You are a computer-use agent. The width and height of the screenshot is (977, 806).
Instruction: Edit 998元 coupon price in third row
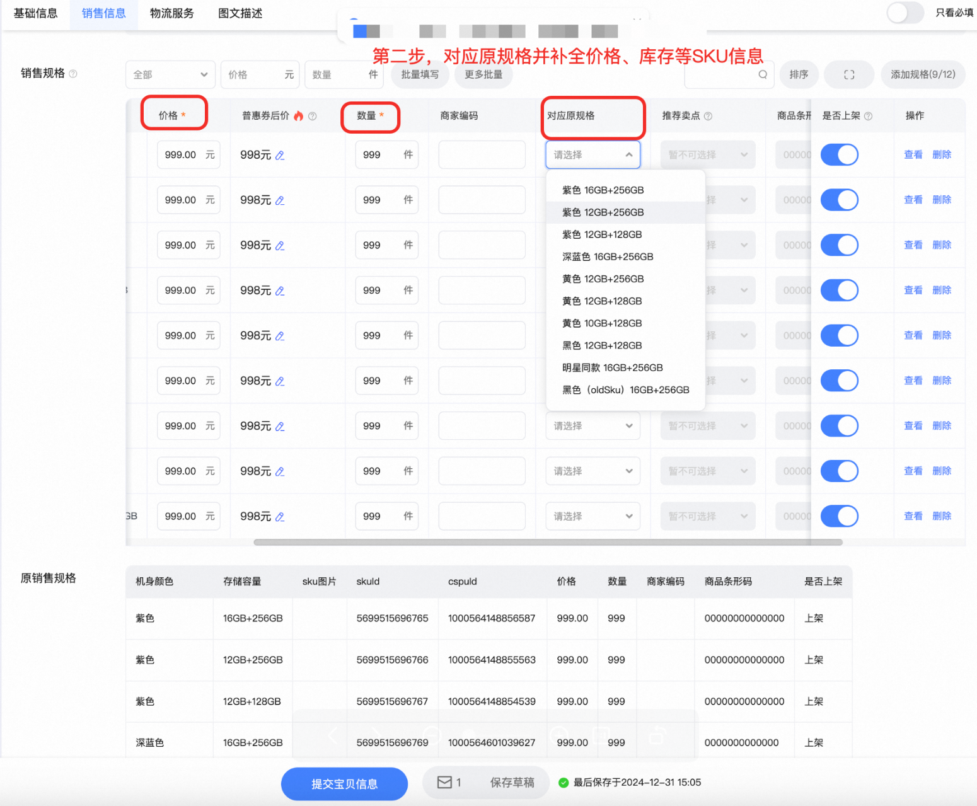(x=280, y=246)
